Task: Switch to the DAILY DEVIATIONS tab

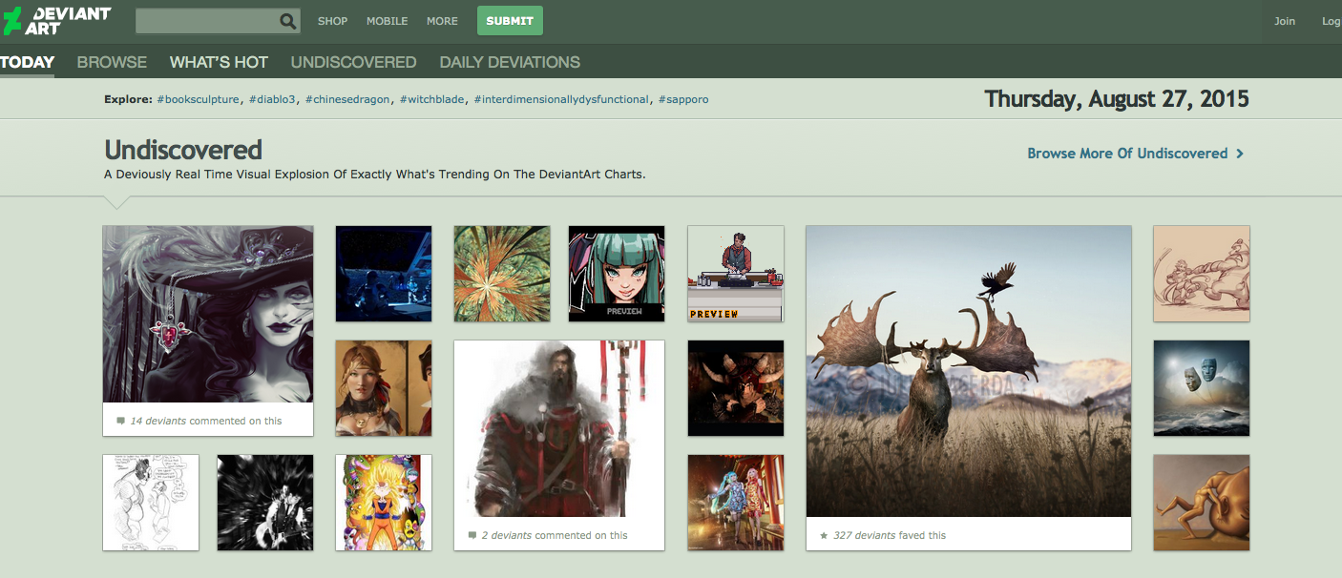Action: click(510, 62)
